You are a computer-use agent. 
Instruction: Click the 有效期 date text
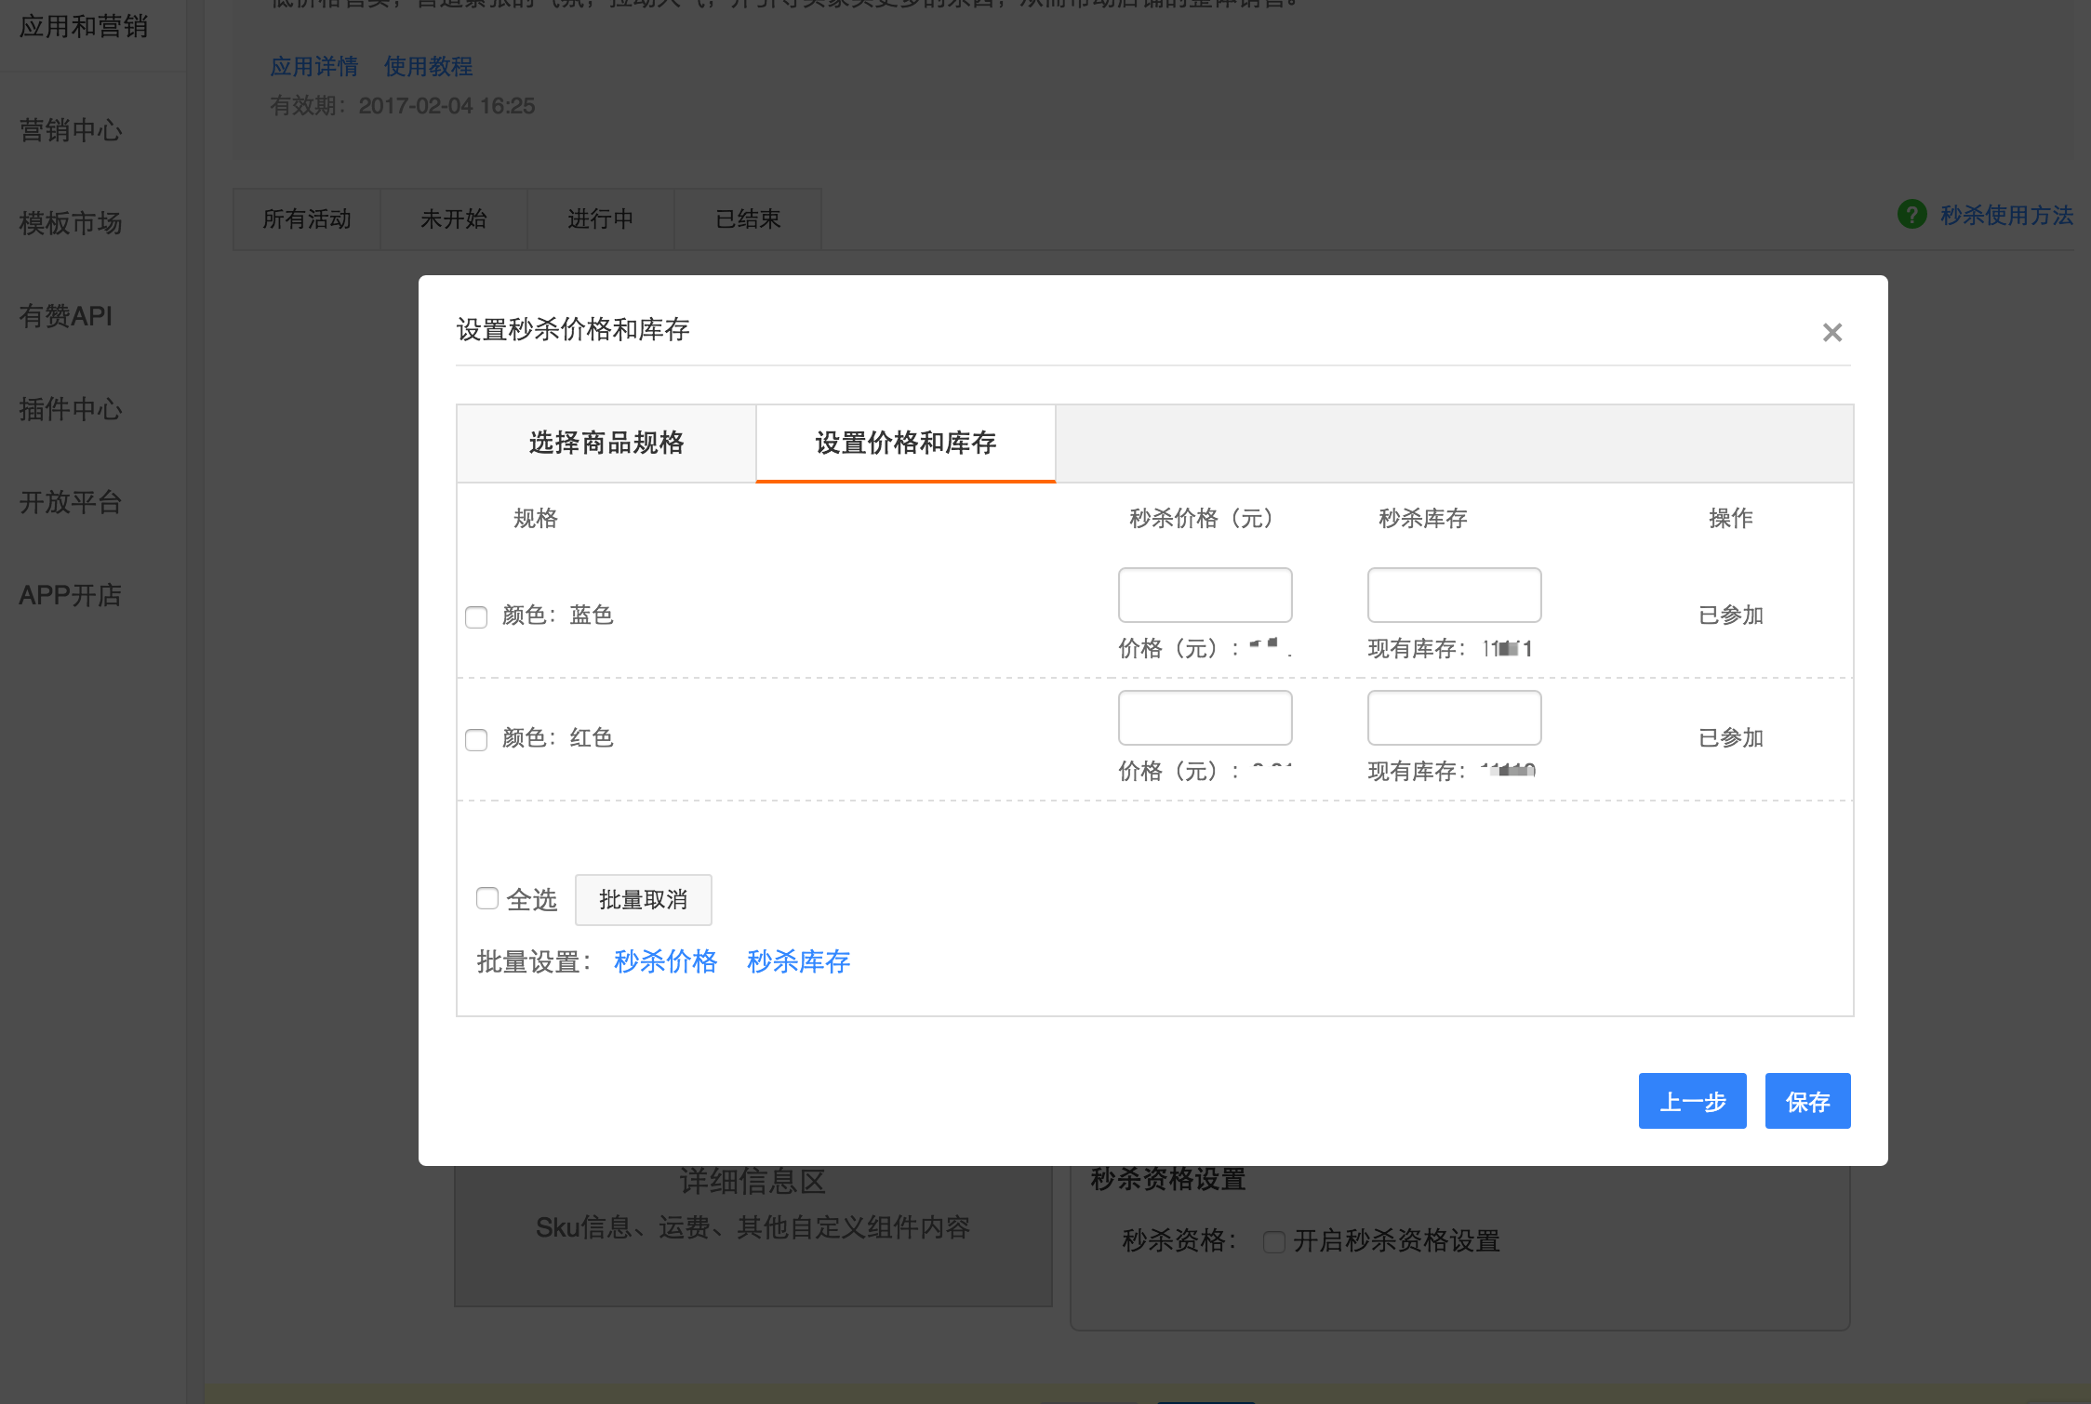click(403, 106)
